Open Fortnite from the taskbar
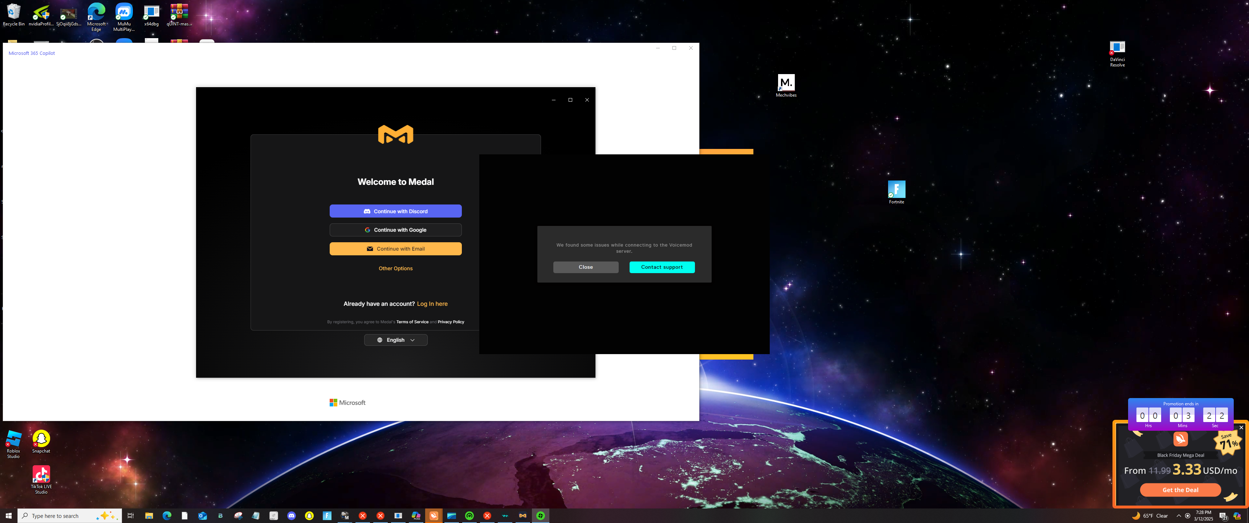 point(327,516)
